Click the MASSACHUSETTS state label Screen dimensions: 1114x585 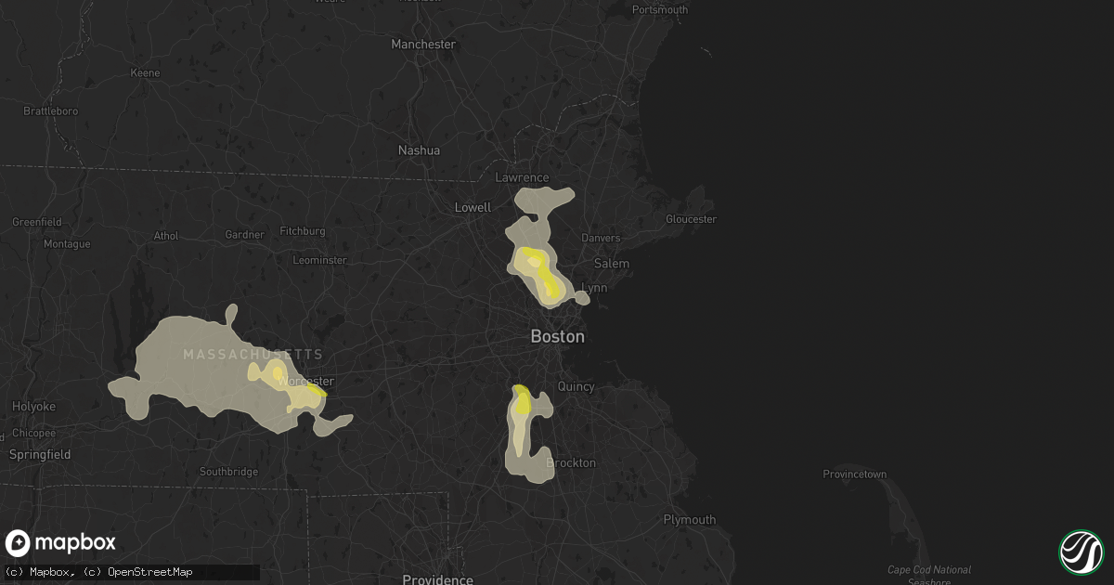[253, 355]
